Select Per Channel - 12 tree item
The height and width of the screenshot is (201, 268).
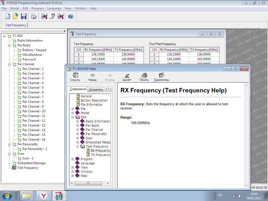[34, 121]
